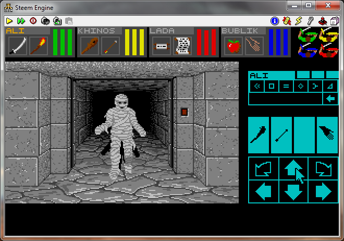Move party backward
Viewport: 344px width, 241px height.
293,191
